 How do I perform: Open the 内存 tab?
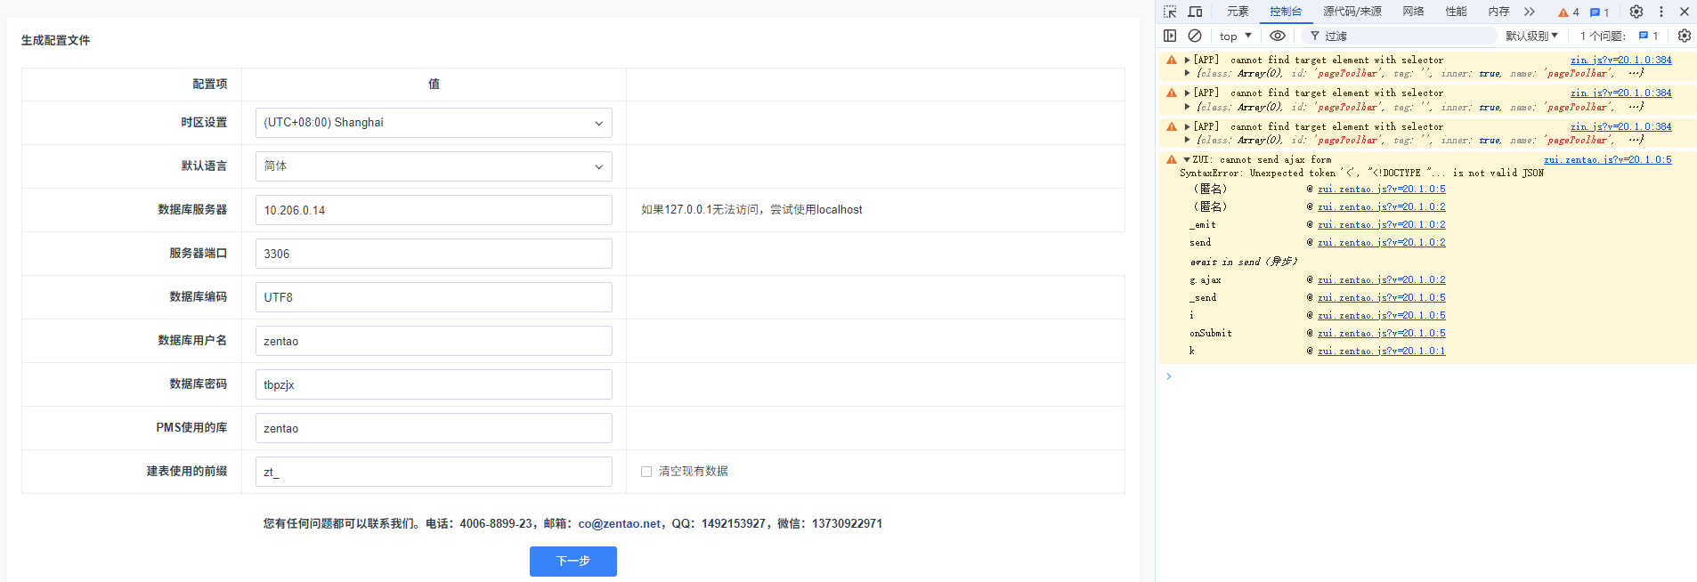point(1498,12)
